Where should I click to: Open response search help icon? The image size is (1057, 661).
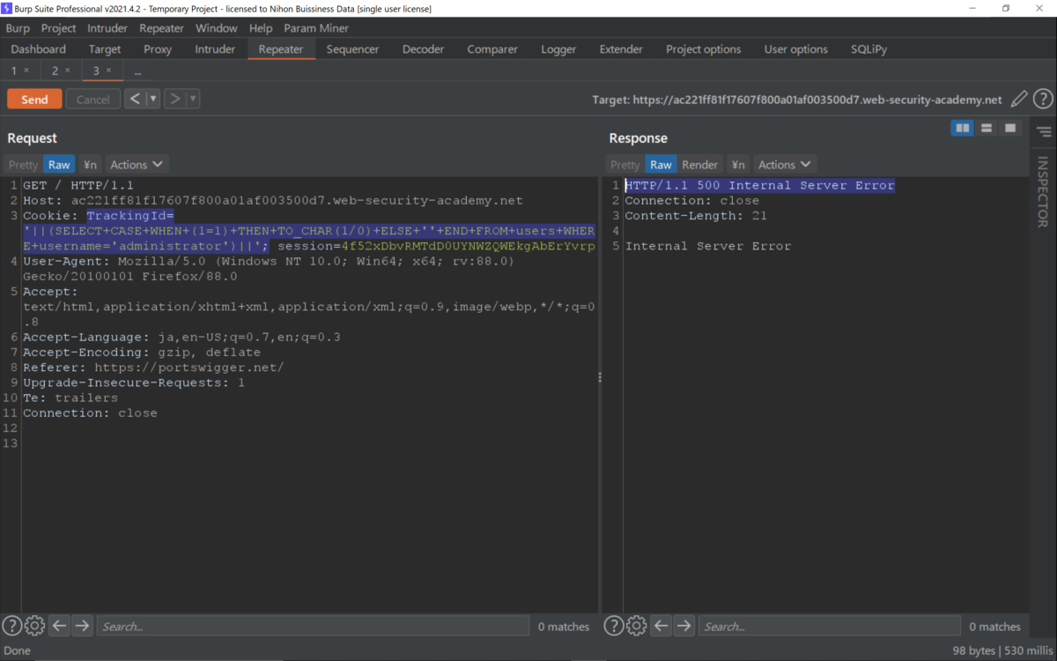point(614,627)
